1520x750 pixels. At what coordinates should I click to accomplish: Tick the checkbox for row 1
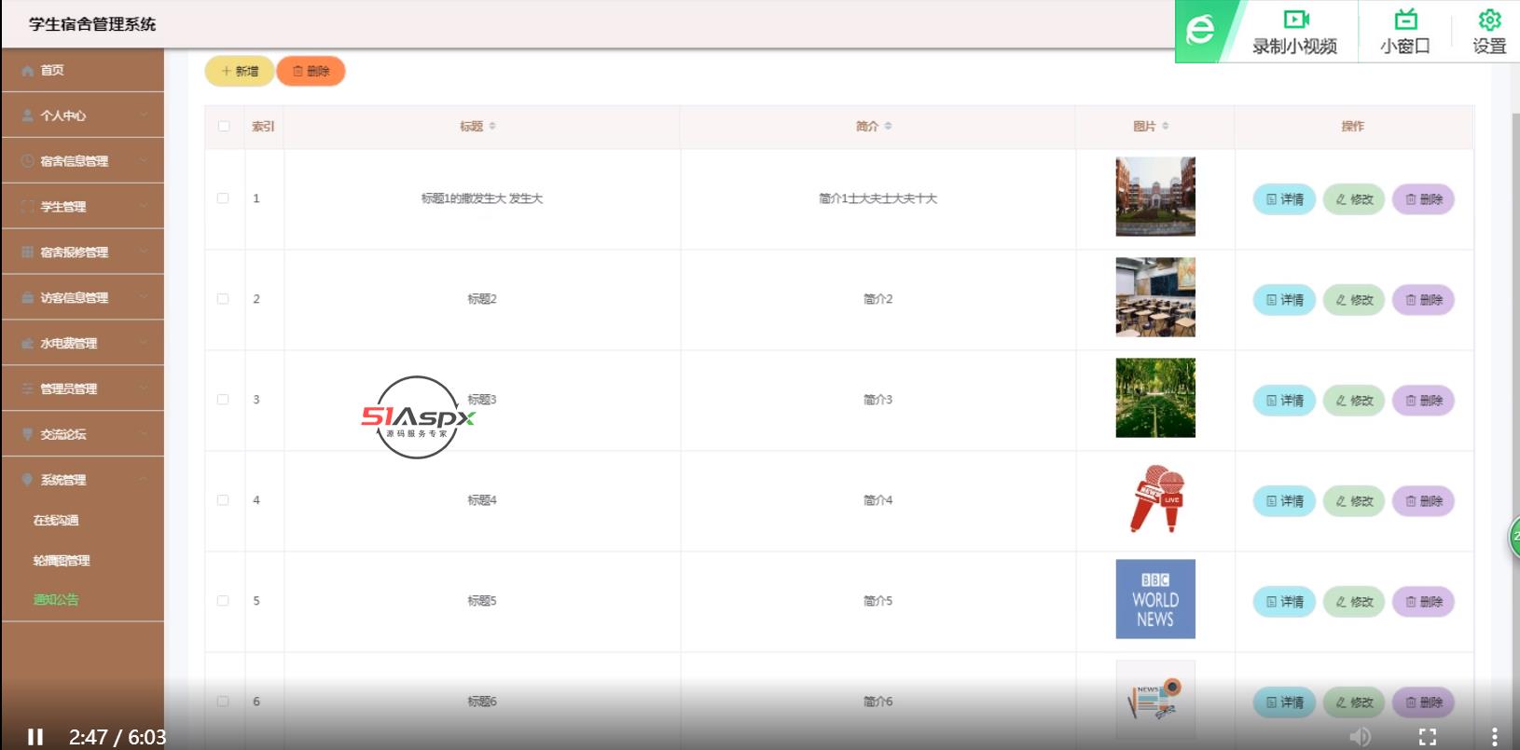click(x=223, y=198)
